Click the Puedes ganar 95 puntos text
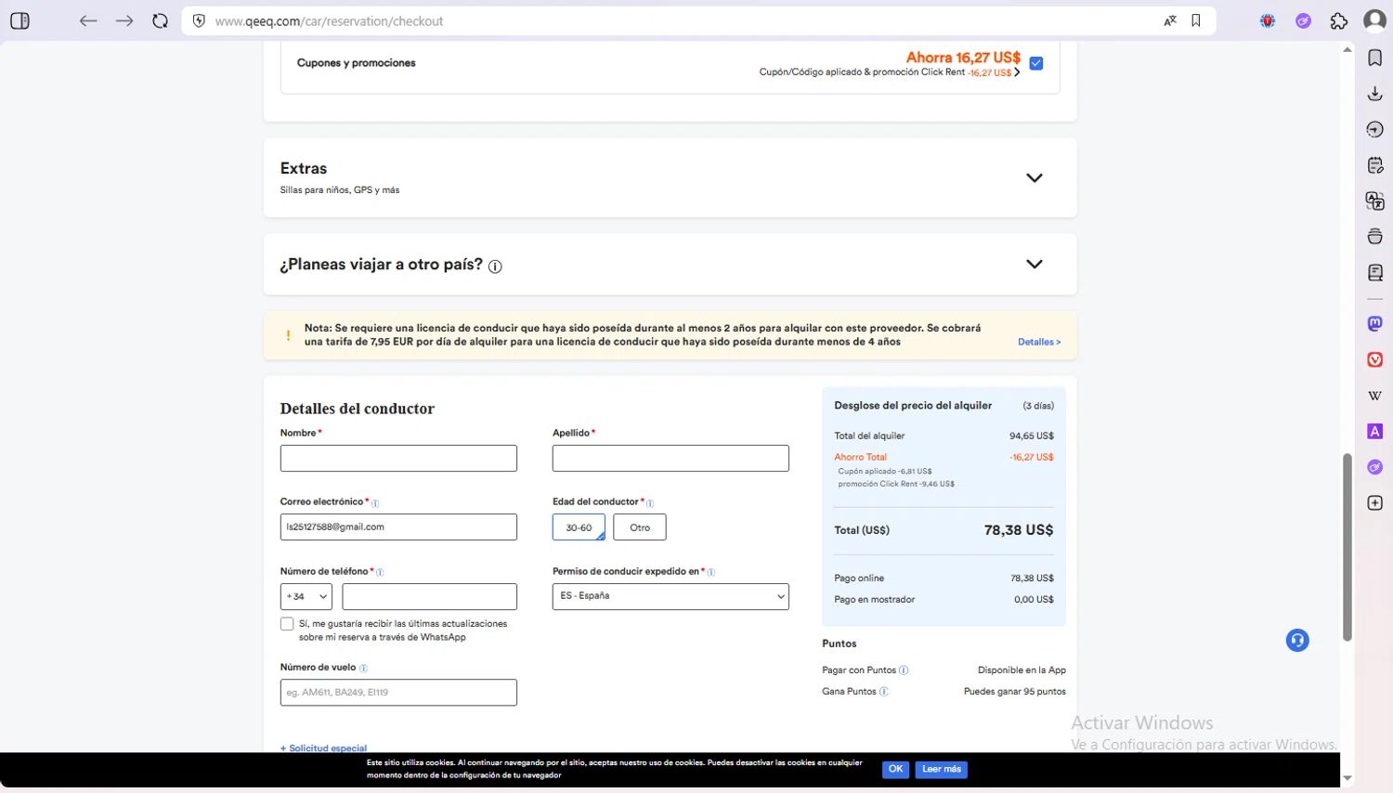Image resolution: width=1393 pixels, height=793 pixels. click(x=1015, y=691)
